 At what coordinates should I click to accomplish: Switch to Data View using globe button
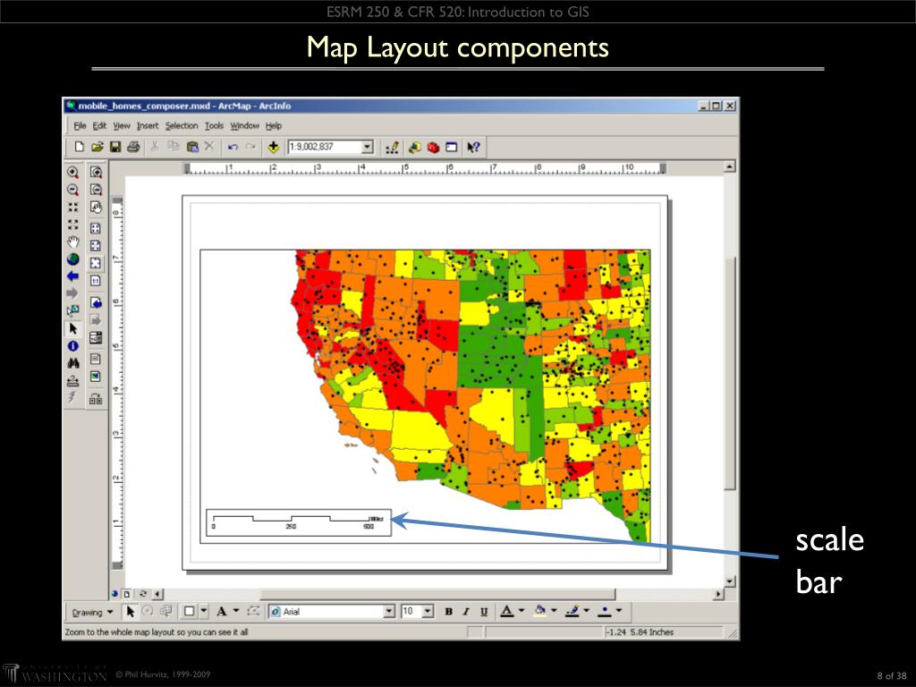click(114, 594)
